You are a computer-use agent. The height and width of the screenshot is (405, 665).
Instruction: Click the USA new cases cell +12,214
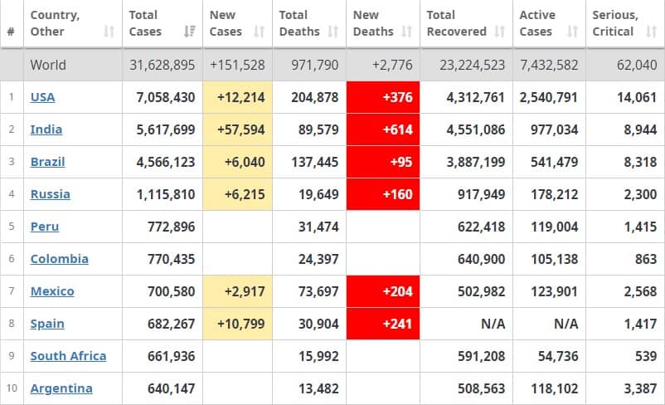tap(237, 97)
